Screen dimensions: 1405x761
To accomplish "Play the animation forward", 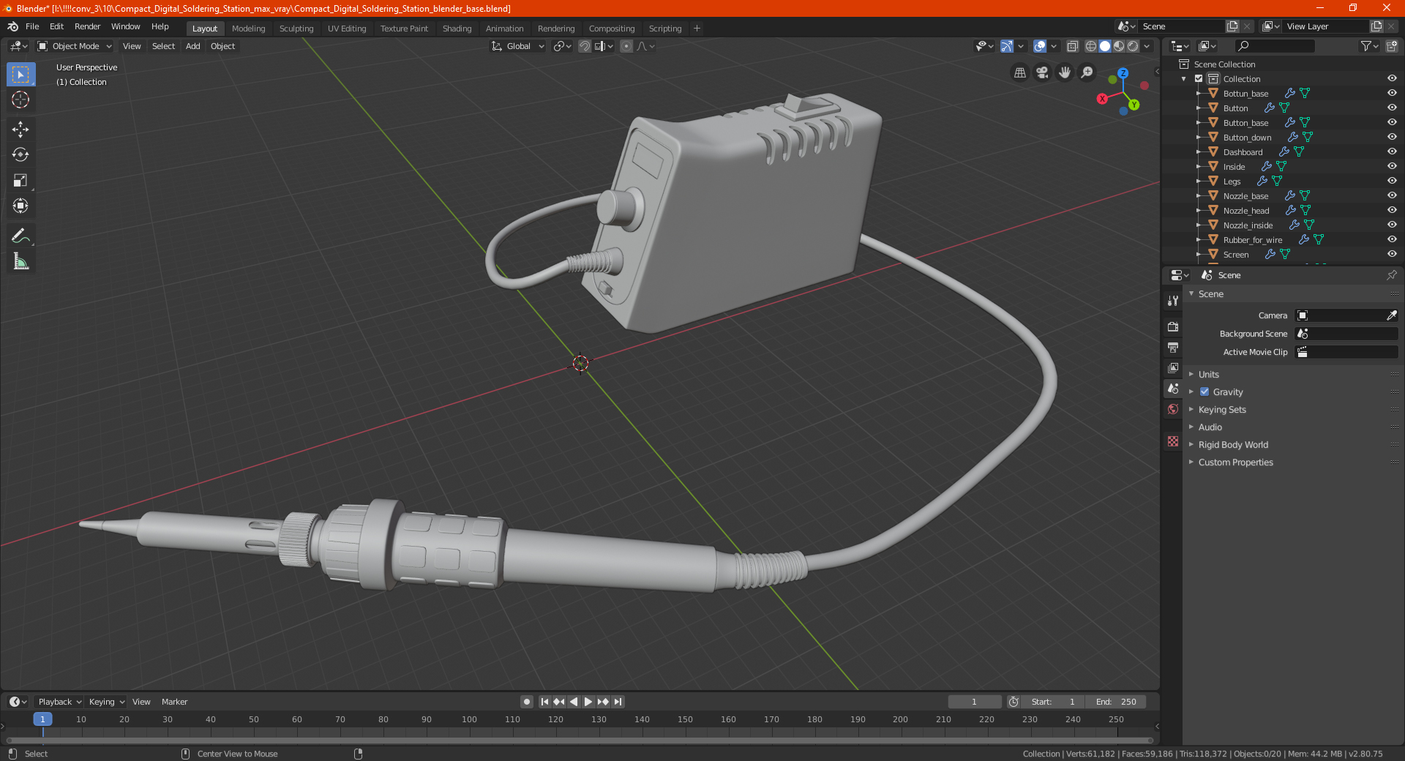I will [x=588, y=702].
